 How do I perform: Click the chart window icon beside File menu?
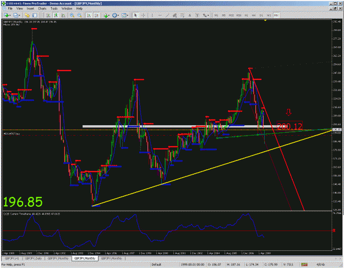point(4,9)
